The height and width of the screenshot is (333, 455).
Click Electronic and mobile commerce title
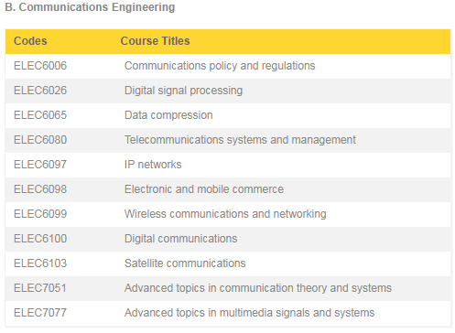[204, 189]
